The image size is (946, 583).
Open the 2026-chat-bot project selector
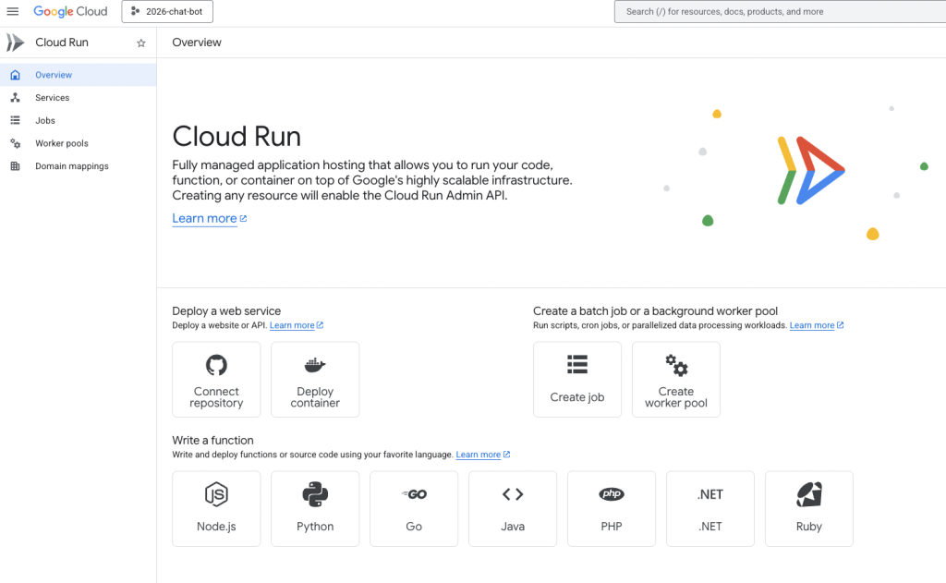pyautogui.click(x=167, y=11)
